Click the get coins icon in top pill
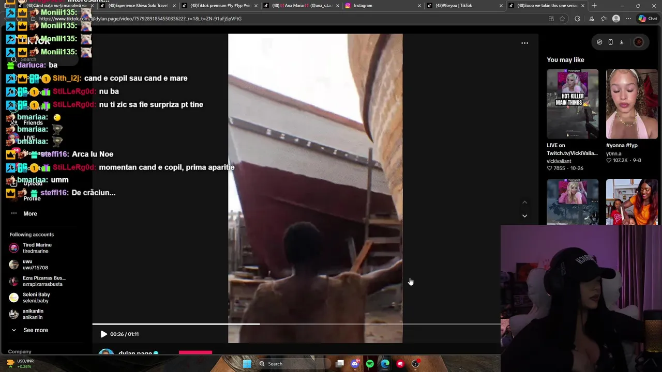662x372 pixels. tap(599, 42)
